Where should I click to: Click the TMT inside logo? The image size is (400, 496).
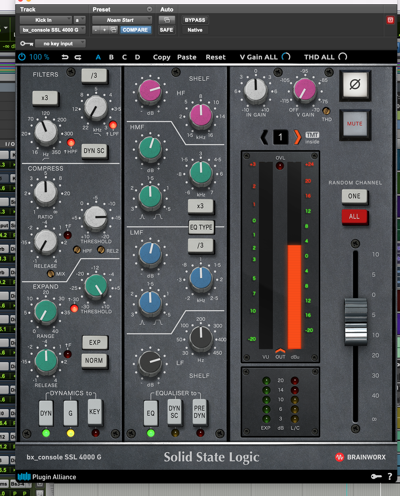[312, 138]
